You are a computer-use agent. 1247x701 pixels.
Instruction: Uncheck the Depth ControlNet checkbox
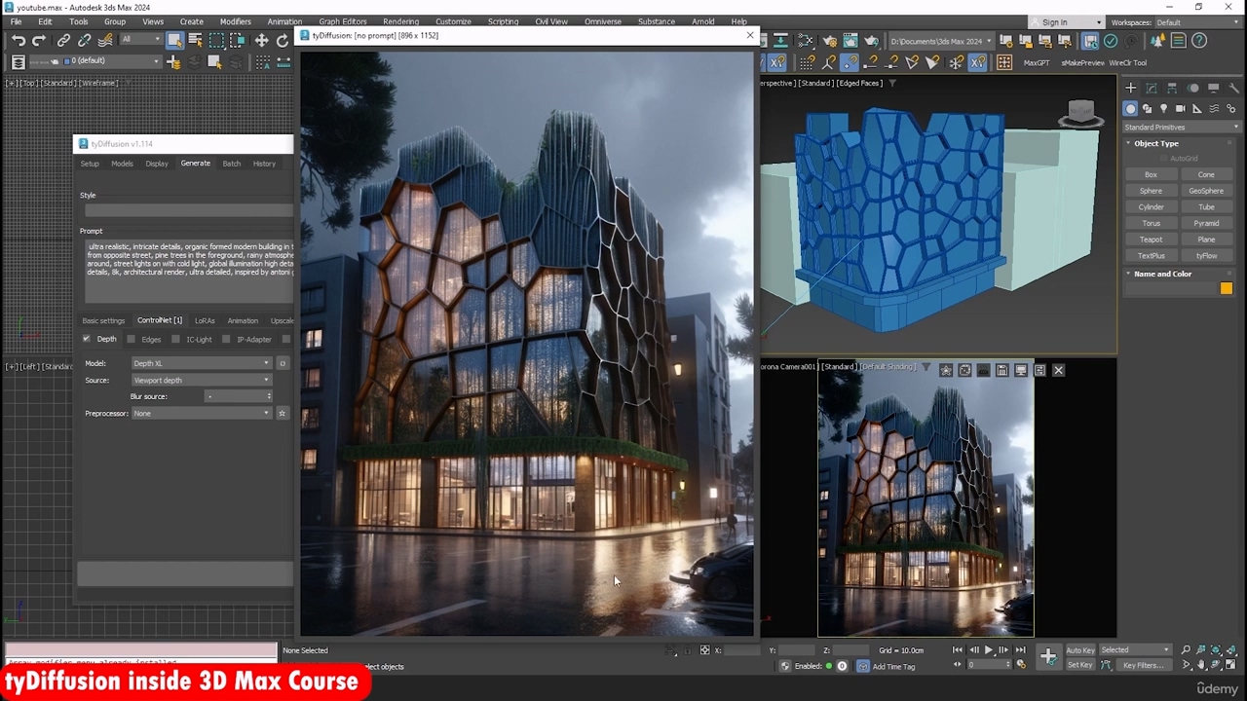[87, 339]
